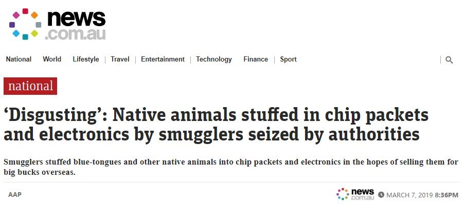Click the clock icon beside the date
Viewport: 465px width, 204px height.
point(381,195)
